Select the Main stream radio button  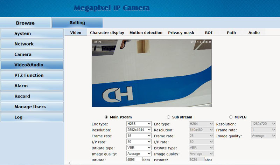106,117
